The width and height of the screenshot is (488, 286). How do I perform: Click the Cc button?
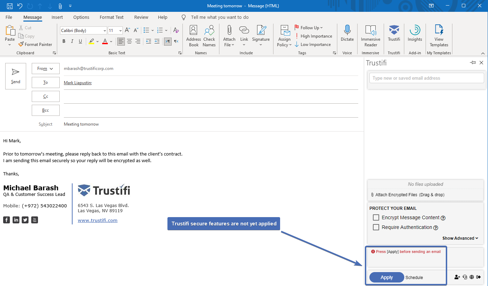(46, 96)
